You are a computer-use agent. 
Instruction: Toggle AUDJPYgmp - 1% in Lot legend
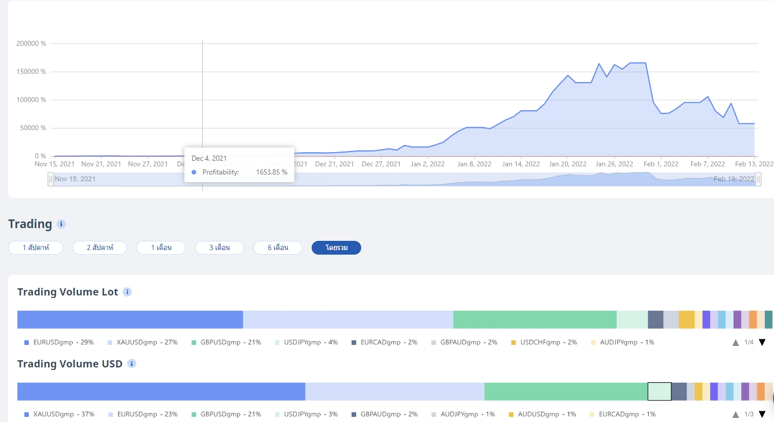[x=622, y=342]
